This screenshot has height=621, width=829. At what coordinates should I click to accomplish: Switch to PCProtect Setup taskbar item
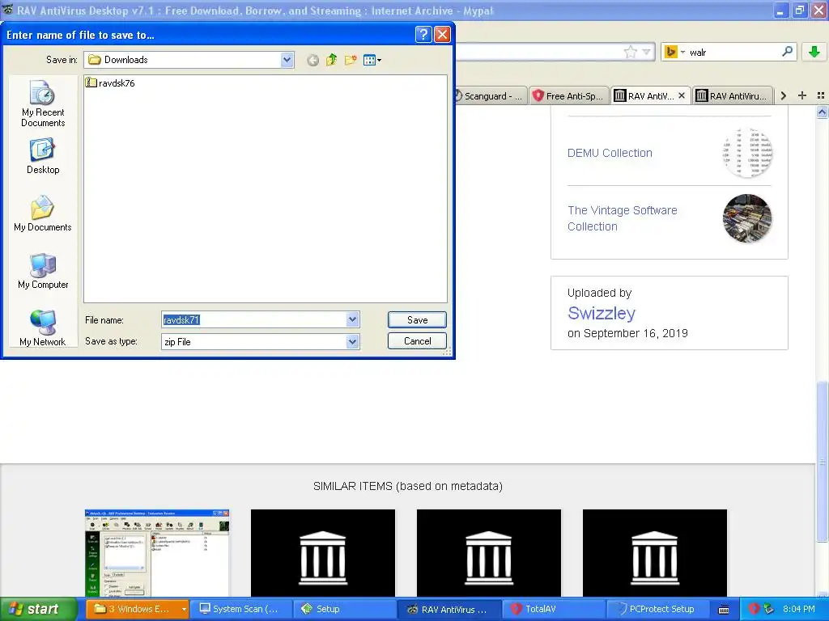(657, 609)
